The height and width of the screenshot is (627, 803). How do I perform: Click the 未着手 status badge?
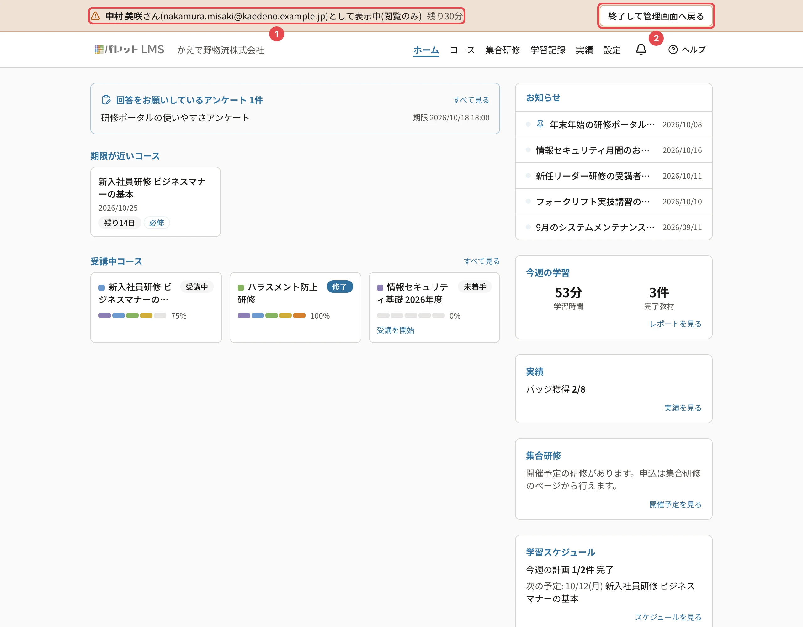pos(475,287)
